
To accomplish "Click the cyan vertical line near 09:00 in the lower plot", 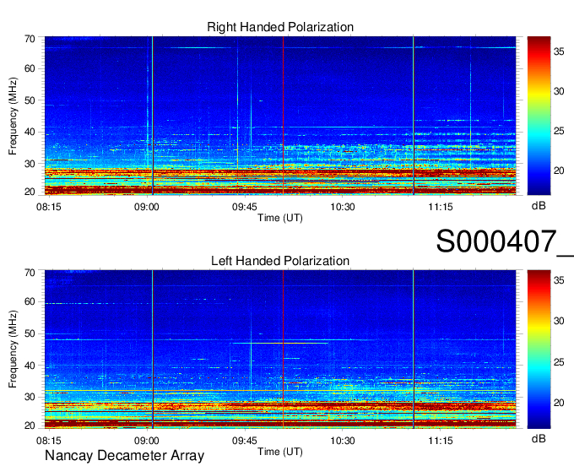I will coord(152,349).
